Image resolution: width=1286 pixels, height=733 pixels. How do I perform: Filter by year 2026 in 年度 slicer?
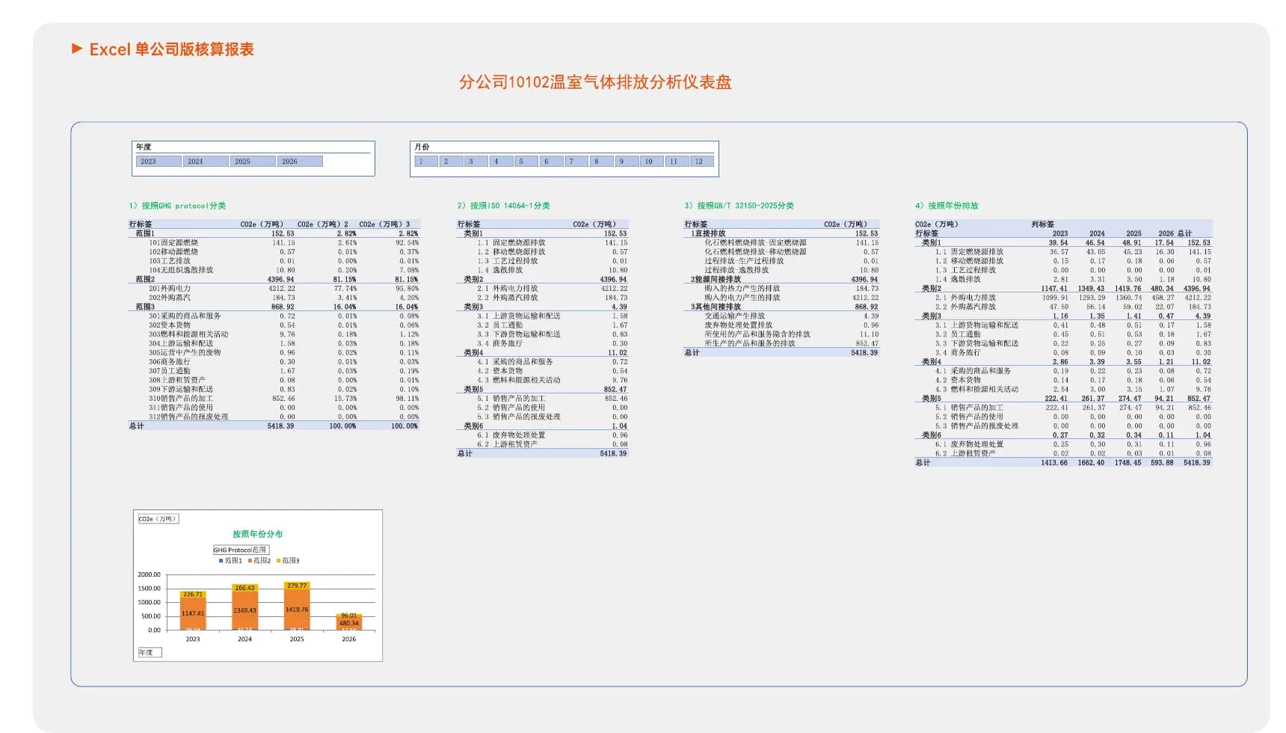(300, 162)
